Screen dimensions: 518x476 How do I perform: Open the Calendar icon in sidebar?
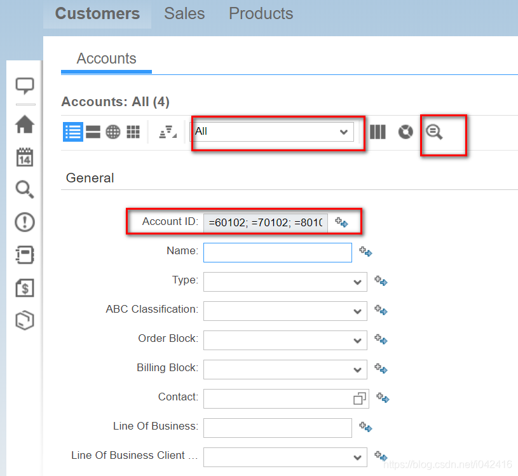(x=25, y=157)
